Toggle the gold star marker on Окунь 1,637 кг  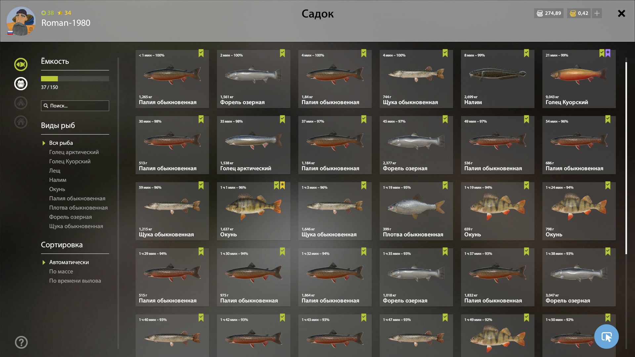[282, 185]
